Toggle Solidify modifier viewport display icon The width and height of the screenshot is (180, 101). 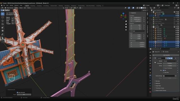(170, 58)
